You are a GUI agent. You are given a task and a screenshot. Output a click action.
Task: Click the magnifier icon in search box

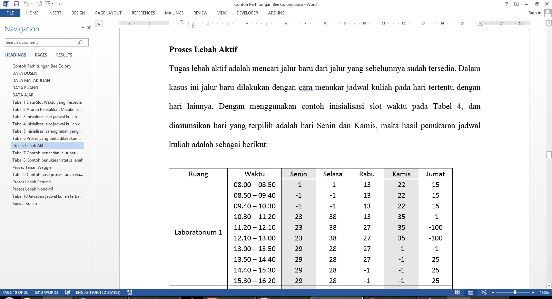point(80,42)
